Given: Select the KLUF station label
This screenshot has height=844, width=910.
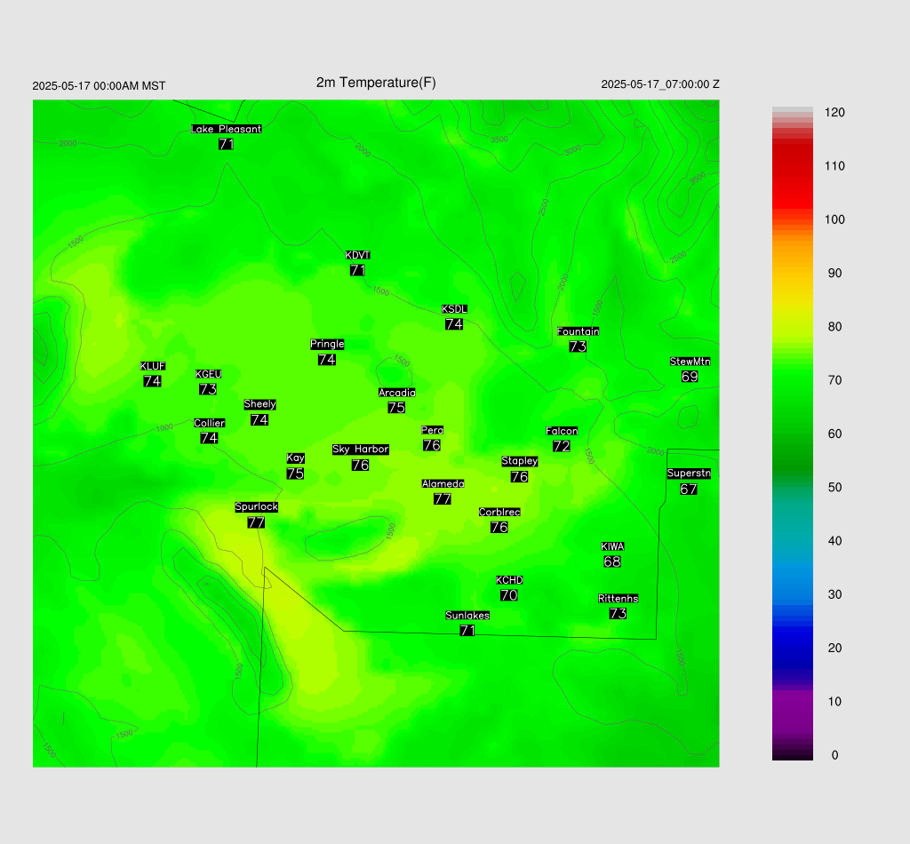Looking at the screenshot, I should point(153,366).
